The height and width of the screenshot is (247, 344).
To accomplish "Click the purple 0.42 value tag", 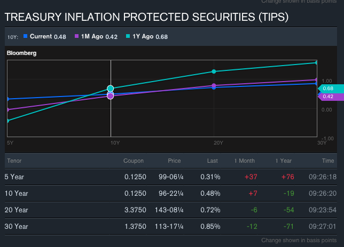I will click(x=327, y=97).
